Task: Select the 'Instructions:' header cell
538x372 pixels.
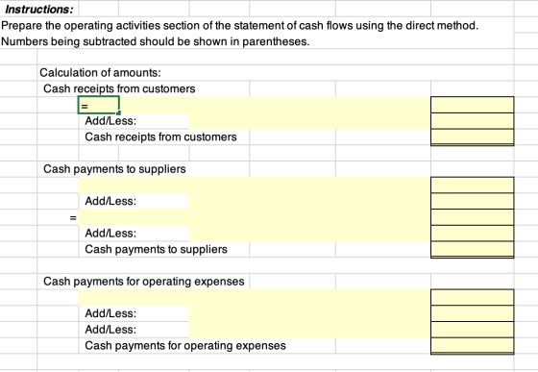Action: [39, 10]
